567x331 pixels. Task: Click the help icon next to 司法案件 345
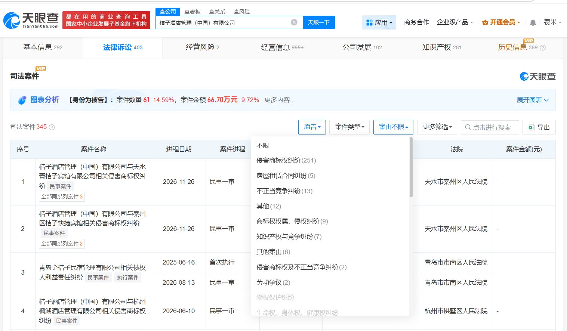[x=52, y=127]
